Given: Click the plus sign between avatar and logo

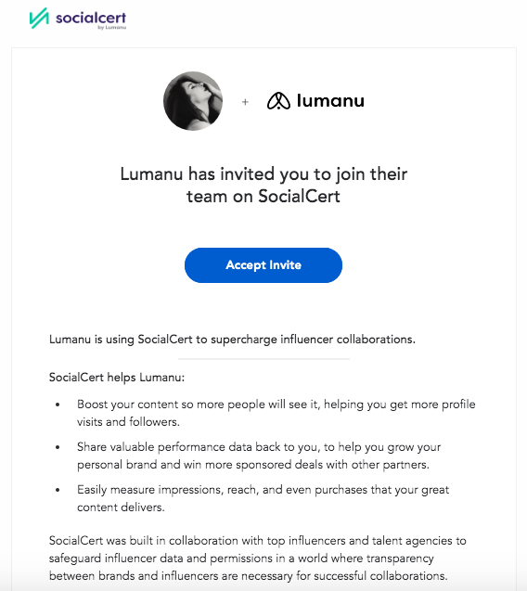Looking at the screenshot, I should click(x=245, y=102).
